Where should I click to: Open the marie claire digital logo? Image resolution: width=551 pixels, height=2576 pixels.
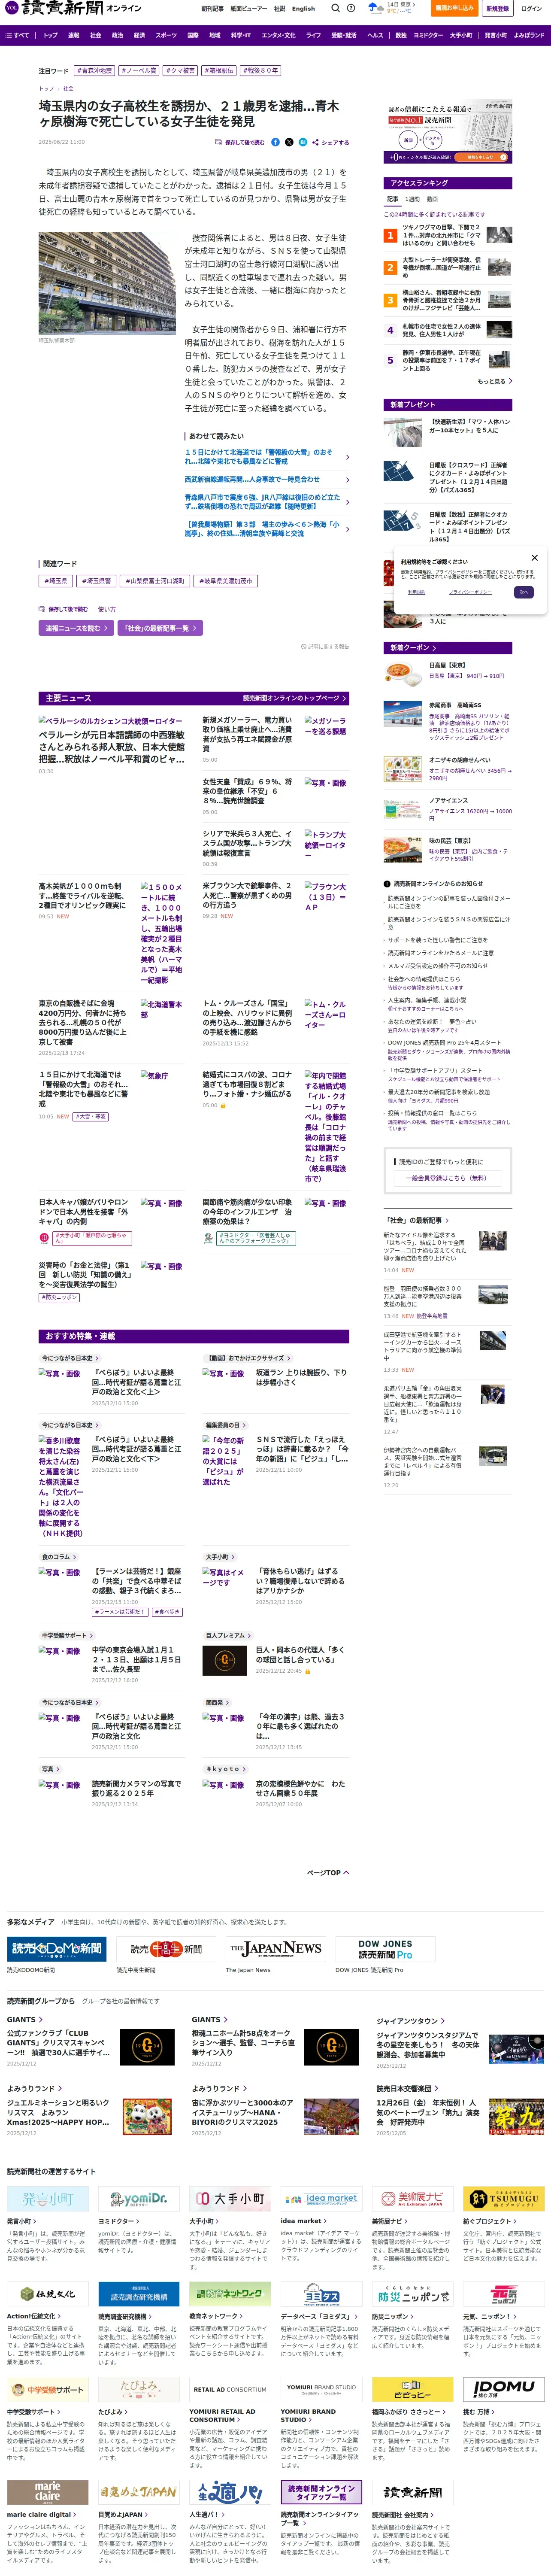coord(48,2491)
